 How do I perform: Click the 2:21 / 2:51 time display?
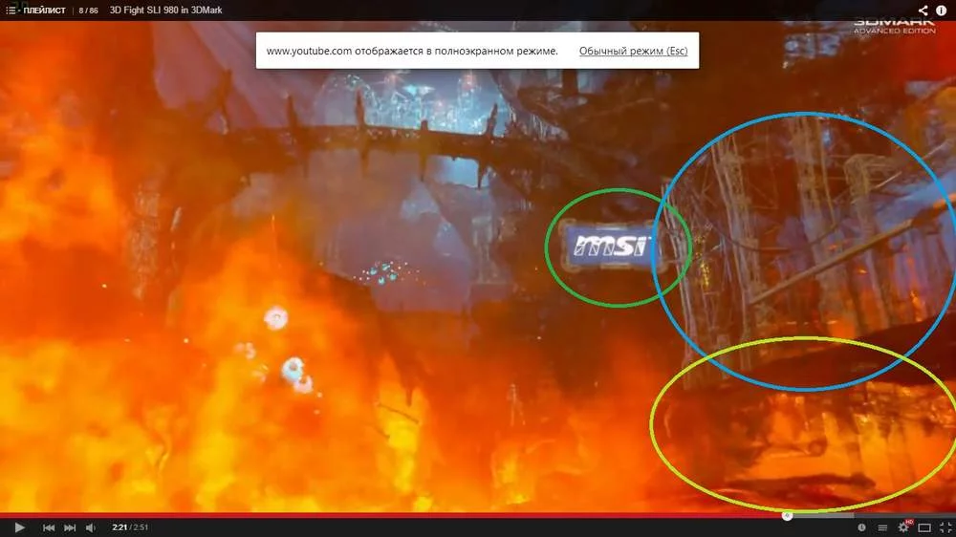pos(130,527)
